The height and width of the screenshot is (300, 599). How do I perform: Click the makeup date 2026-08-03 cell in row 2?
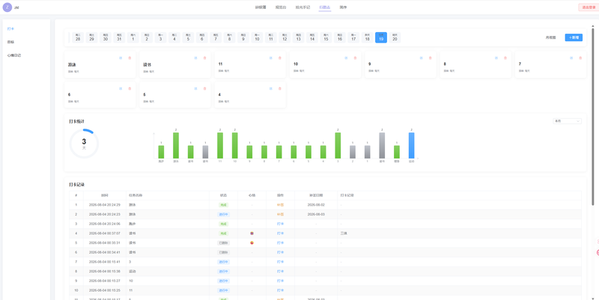pos(316,215)
